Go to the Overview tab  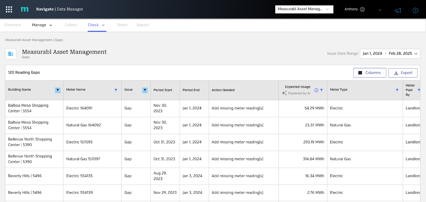click(x=13, y=25)
